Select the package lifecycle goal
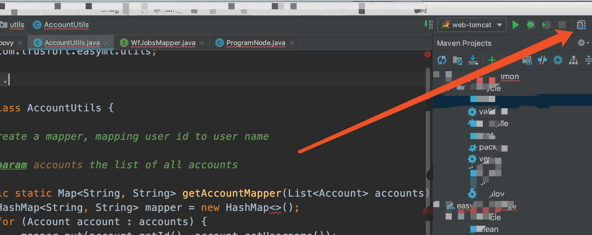 tap(488, 148)
